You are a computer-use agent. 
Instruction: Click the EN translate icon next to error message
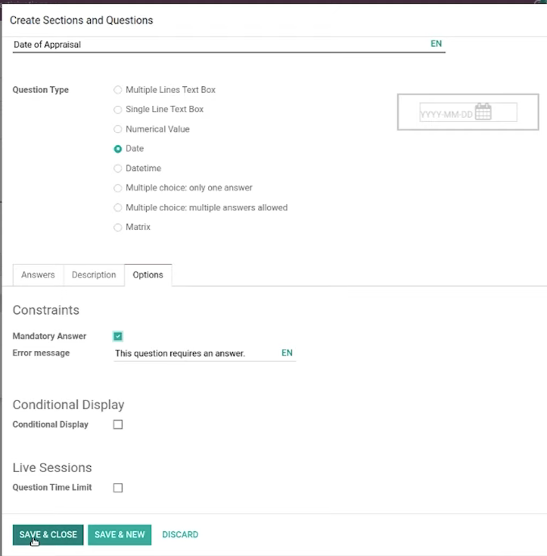click(x=287, y=353)
